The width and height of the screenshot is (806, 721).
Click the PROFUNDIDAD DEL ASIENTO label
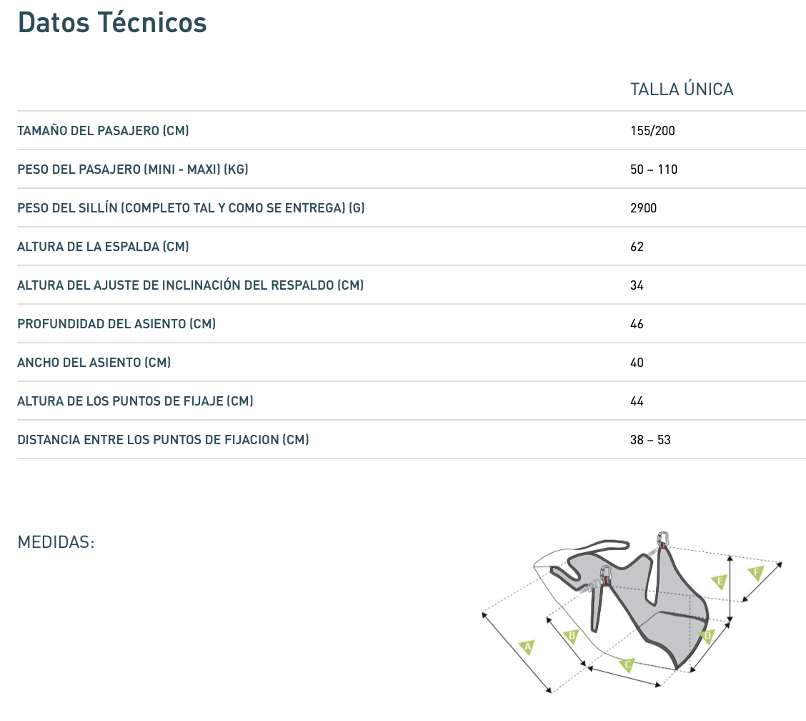click(116, 324)
